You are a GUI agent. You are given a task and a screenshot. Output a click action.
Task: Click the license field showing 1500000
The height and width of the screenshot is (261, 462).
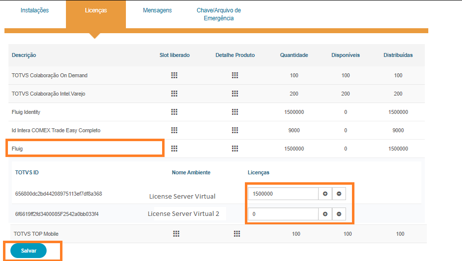[x=283, y=194]
